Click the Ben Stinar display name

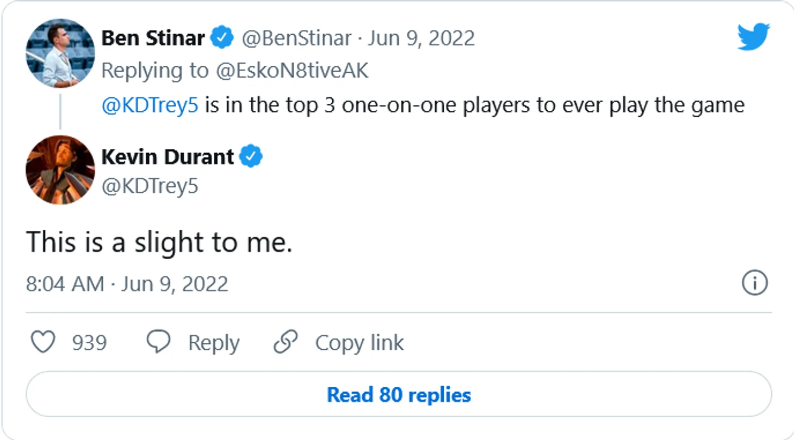point(153,38)
